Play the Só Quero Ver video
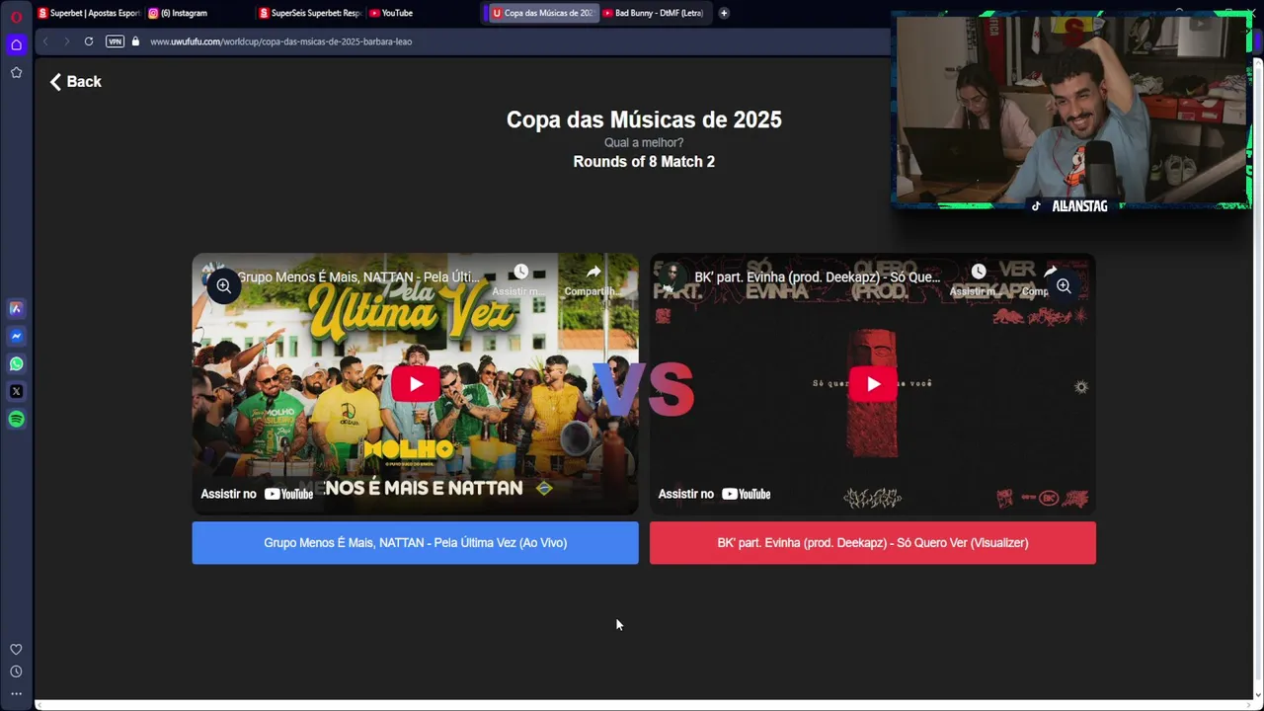Viewport: 1264px width, 711px height. [x=873, y=383]
